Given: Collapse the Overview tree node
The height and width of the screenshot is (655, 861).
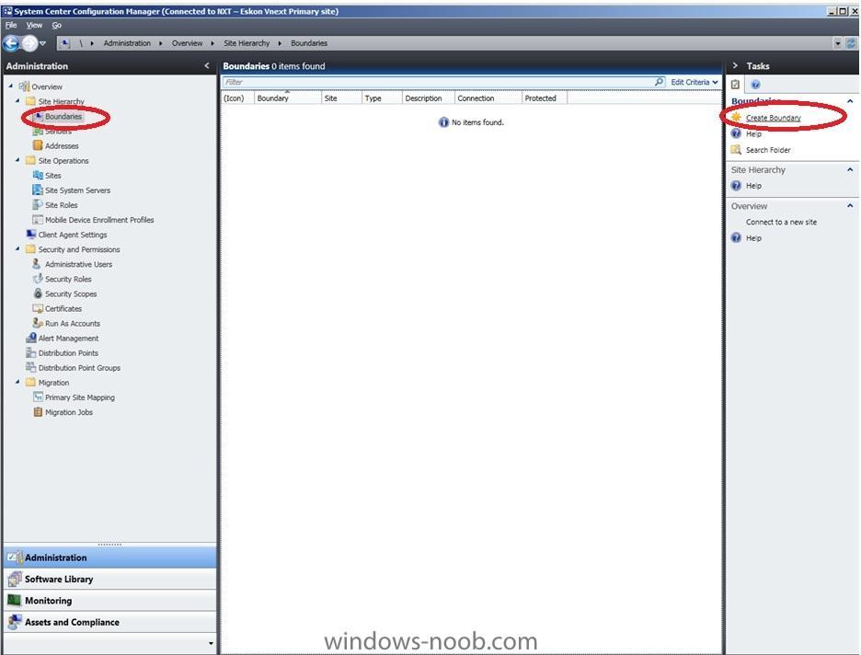Looking at the screenshot, I should point(10,86).
